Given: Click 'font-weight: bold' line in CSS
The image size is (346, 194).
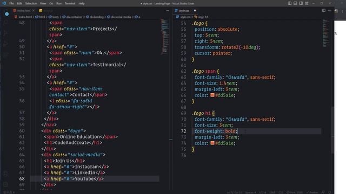Looking at the screenshot, I should click(216, 131).
